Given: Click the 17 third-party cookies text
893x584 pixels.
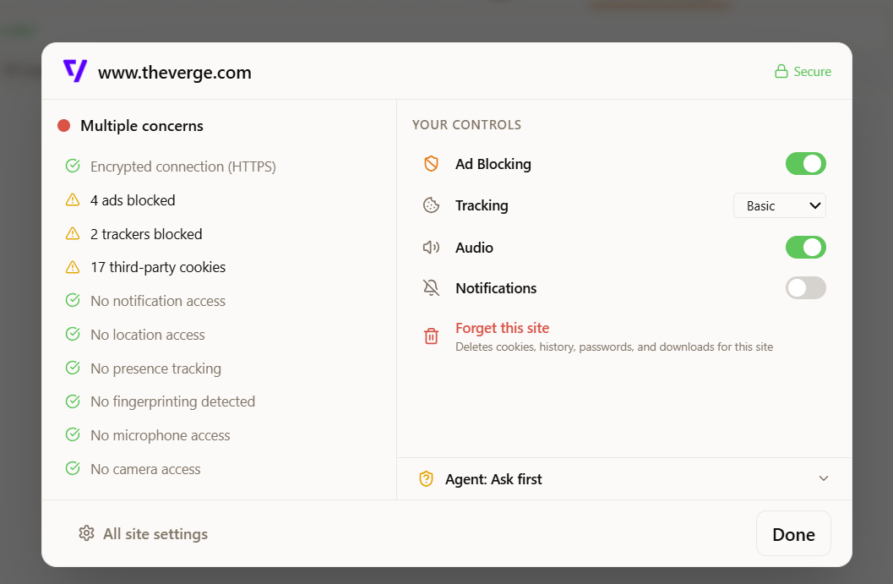Looking at the screenshot, I should click(x=158, y=267).
